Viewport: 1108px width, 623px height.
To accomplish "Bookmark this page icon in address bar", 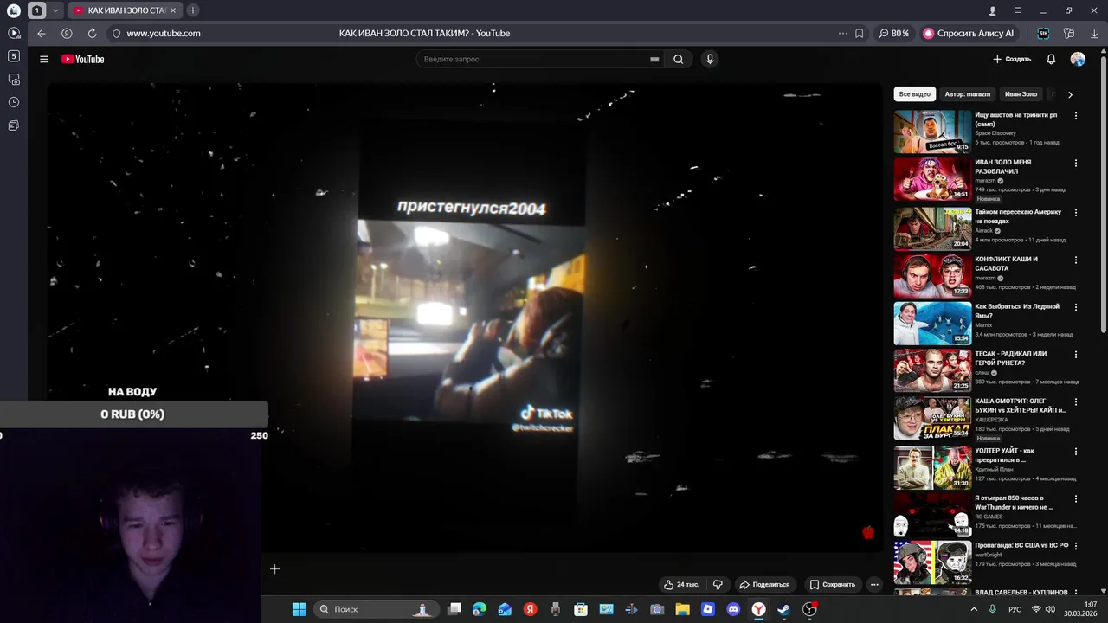I will pyautogui.click(x=859, y=33).
